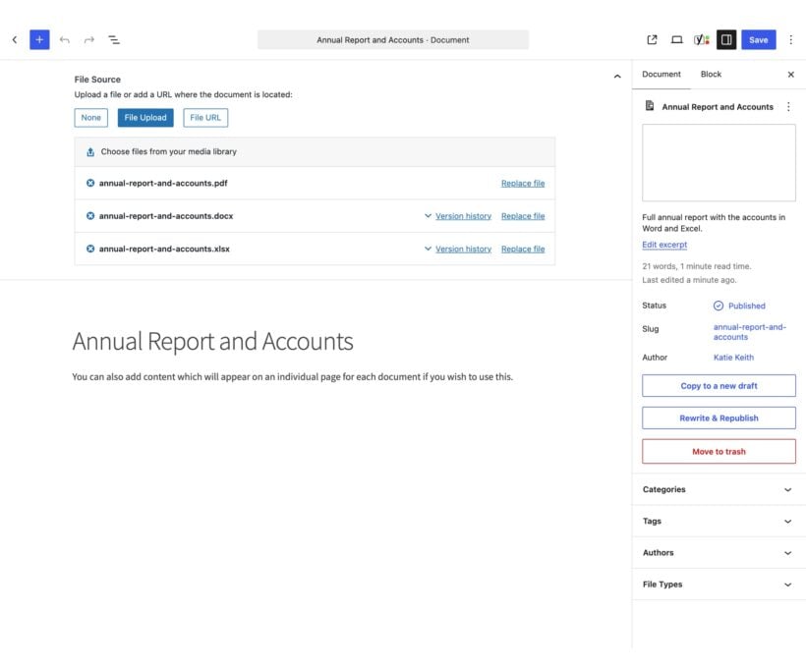This screenshot has height=669, width=806.
Task: Edit the paragraph about individual document pages
Action: (293, 377)
